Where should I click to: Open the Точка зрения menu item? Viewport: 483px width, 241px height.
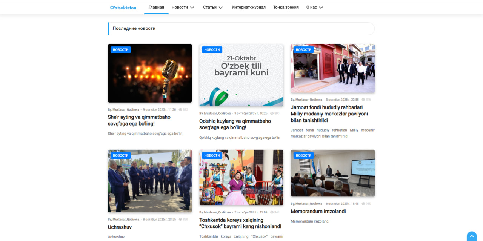pyautogui.click(x=286, y=7)
